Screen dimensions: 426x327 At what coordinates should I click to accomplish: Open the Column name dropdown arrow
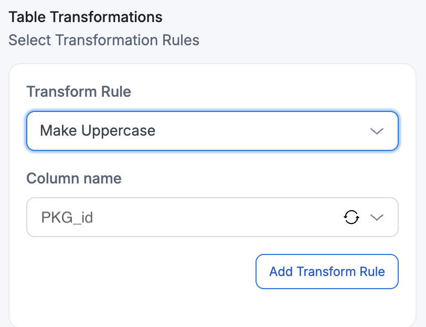377,217
